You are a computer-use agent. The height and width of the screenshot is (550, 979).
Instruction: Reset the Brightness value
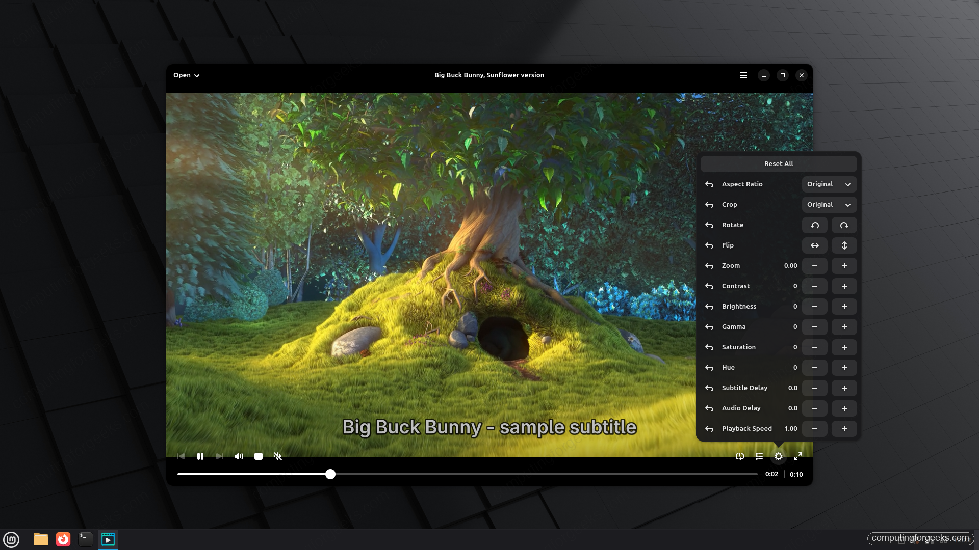[x=709, y=307]
